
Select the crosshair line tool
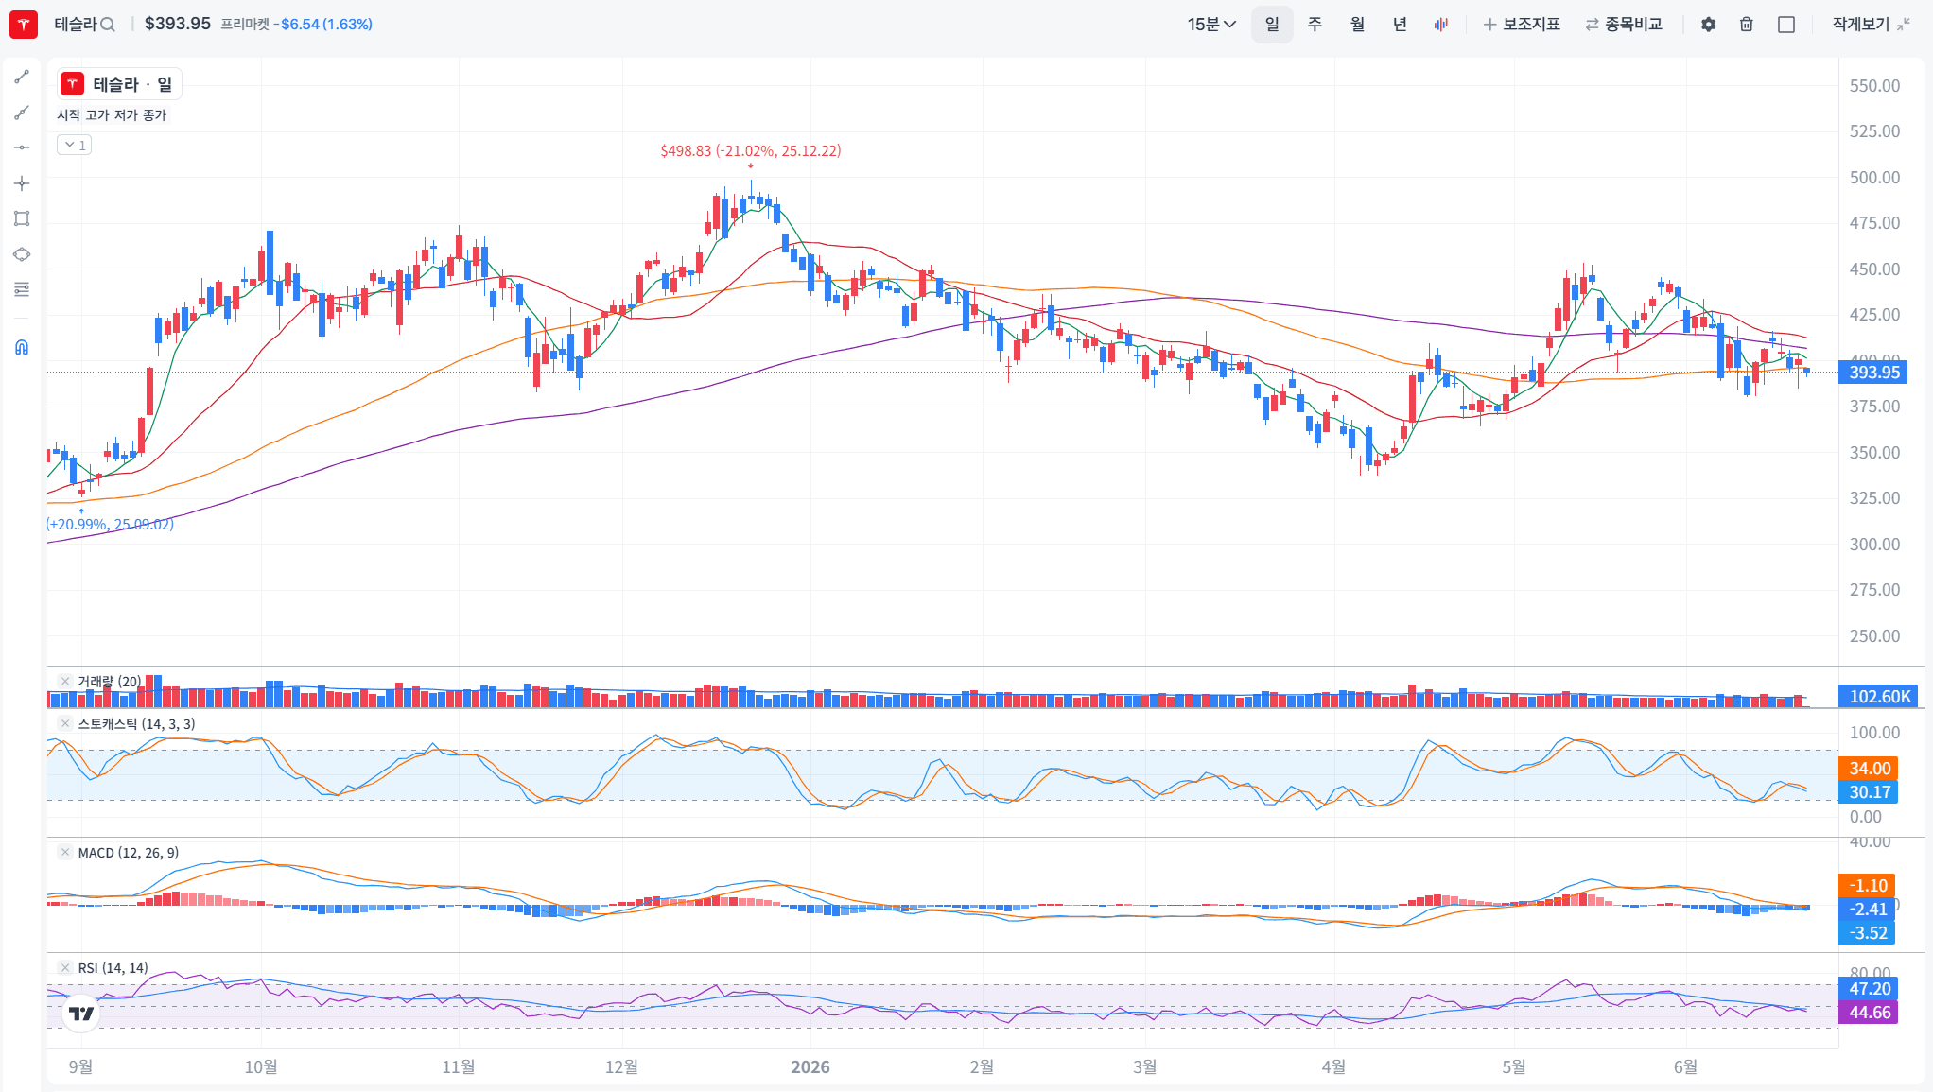coord(22,183)
